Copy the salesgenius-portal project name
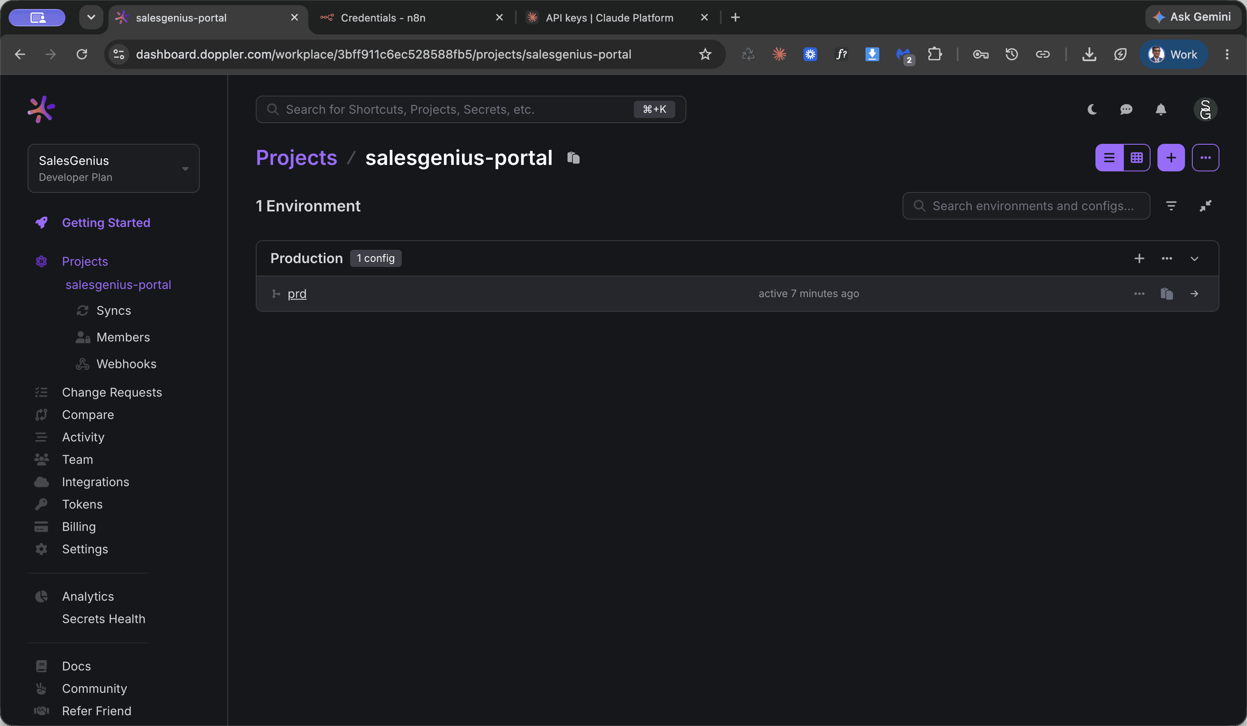This screenshot has height=726, width=1247. tap(574, 158)
